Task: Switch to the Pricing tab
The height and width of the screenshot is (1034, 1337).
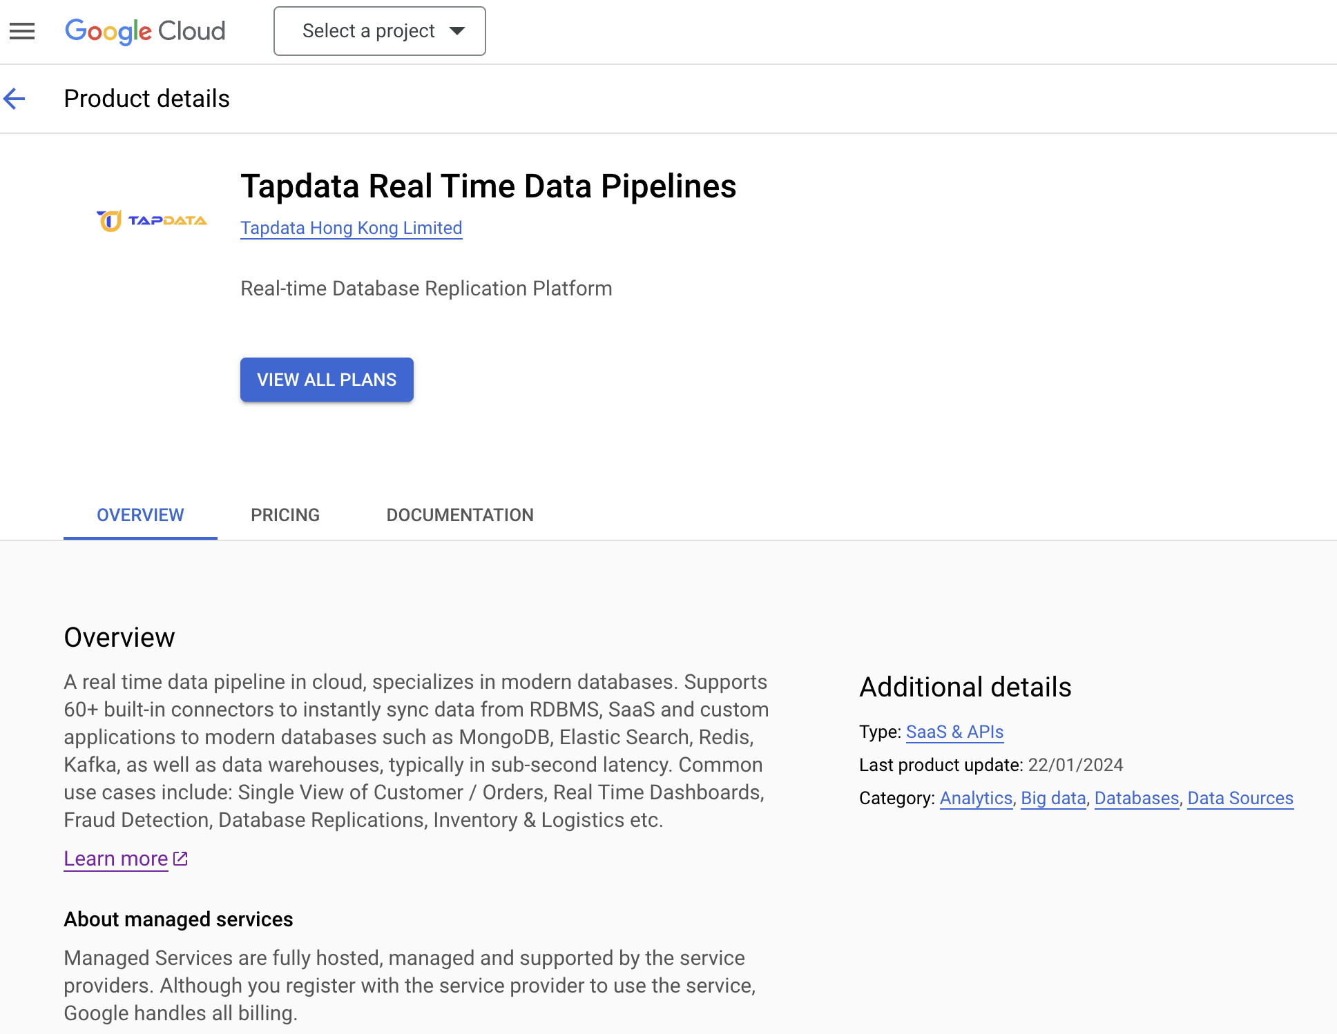Action: 285,515
